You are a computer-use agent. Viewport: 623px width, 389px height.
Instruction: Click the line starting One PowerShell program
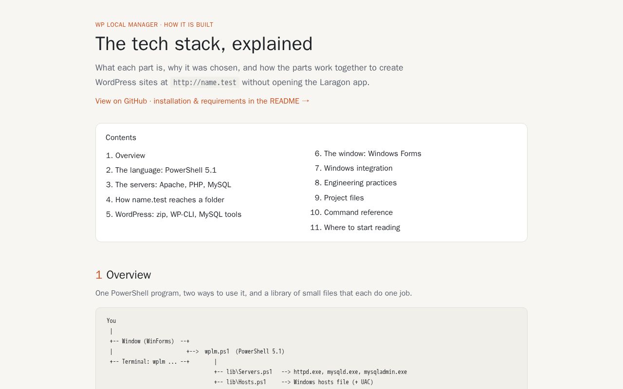254,293
